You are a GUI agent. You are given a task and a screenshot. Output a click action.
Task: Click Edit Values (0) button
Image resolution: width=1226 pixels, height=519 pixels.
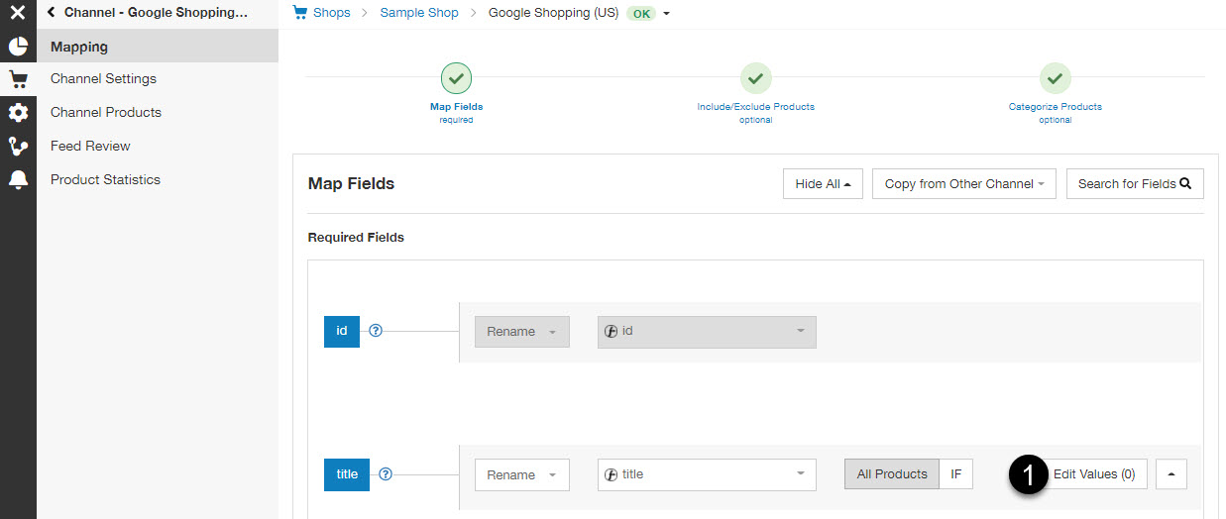coord(1094,474)
